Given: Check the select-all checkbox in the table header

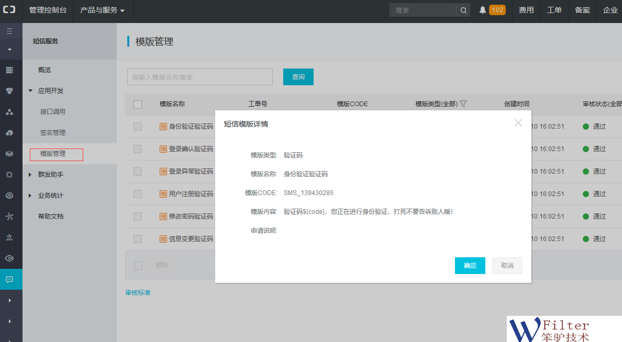Looking at the screenshot, I should pyautogui.click(x=138, y=104).
